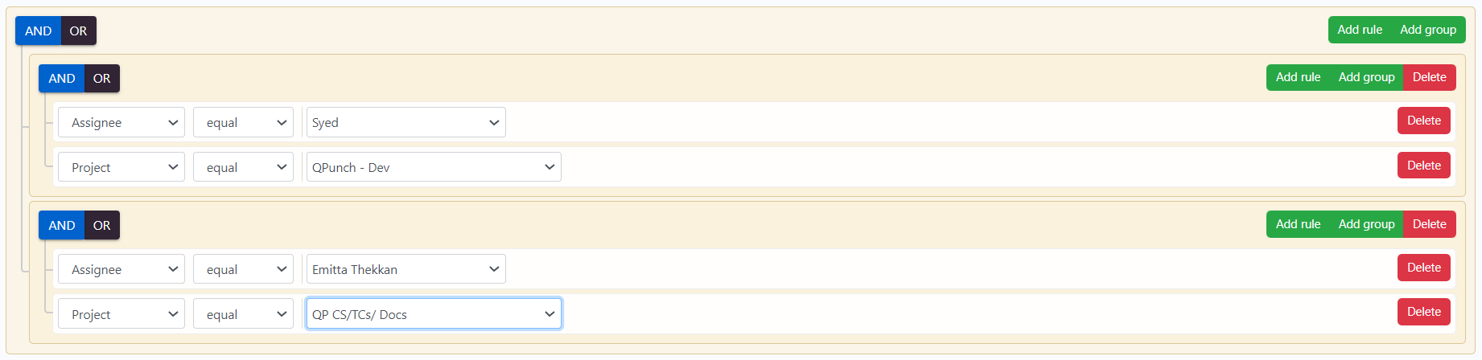
Task: Add group inside the second subgroup
Action: point(1366,224)
